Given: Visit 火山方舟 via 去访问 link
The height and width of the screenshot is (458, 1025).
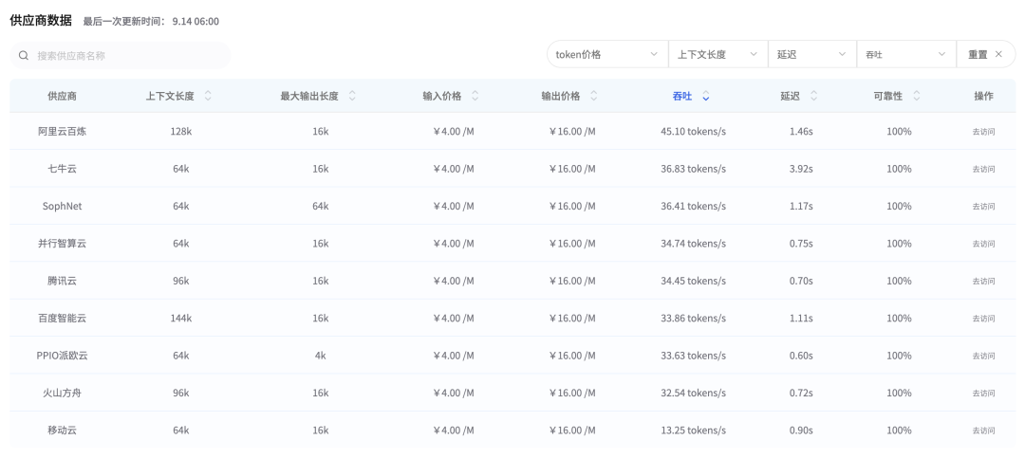Looking at the screenshot, I should tap(983, 394).
